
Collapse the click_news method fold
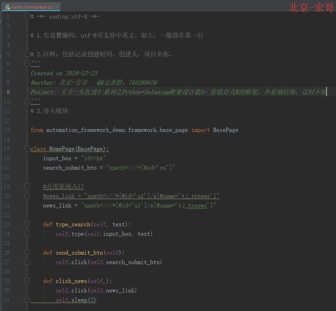[x=27, y=281]
